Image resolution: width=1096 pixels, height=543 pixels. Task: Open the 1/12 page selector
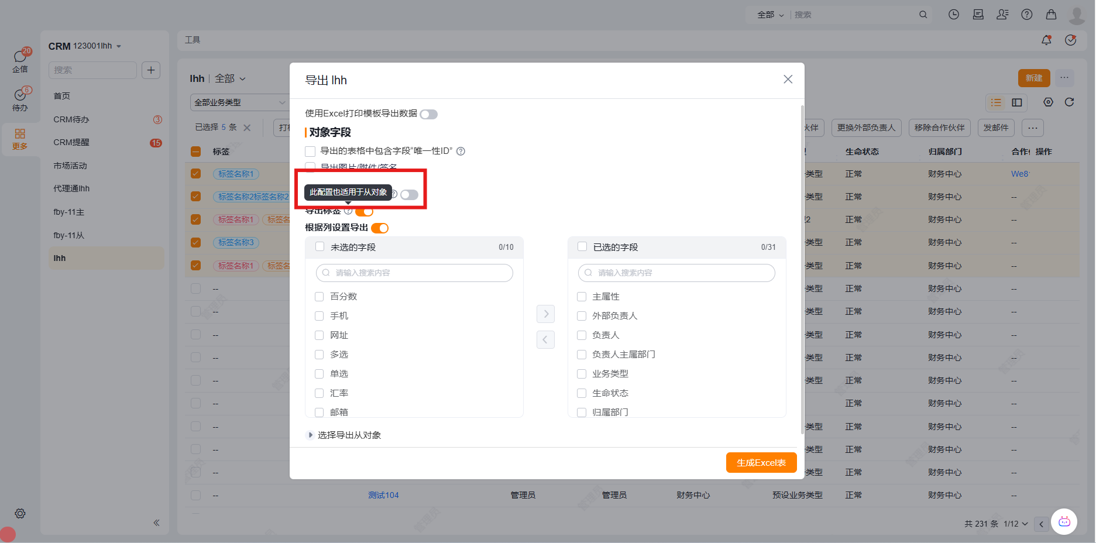click(1016, 524)
